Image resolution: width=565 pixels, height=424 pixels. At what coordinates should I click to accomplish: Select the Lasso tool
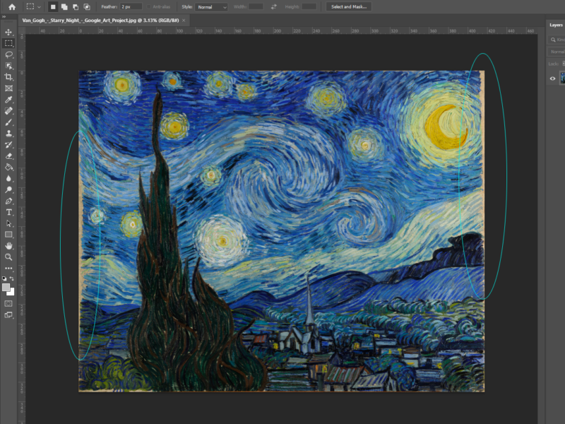tap(8, 54)
